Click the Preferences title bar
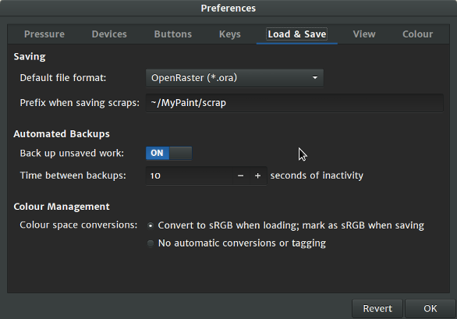Viewport: 457px width, 319px height. [x=228, y=8]
